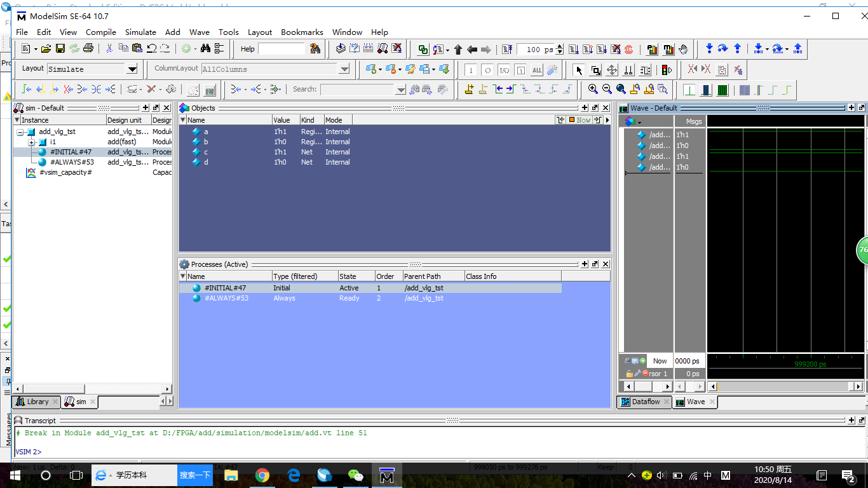Screen dimensions: 868x488
Task: Collapse the add_vlg_tst tree node
Action: coord(21,132)
